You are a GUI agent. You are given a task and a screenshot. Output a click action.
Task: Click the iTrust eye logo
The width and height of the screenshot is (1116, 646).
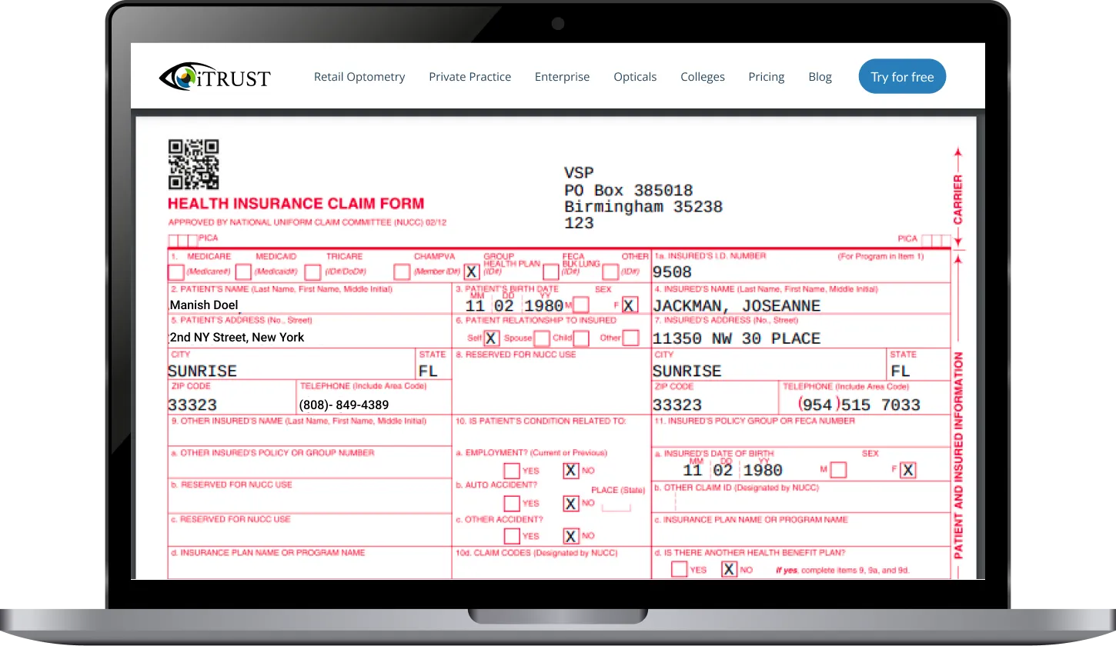pyautogui.click(x=215, y=77)
